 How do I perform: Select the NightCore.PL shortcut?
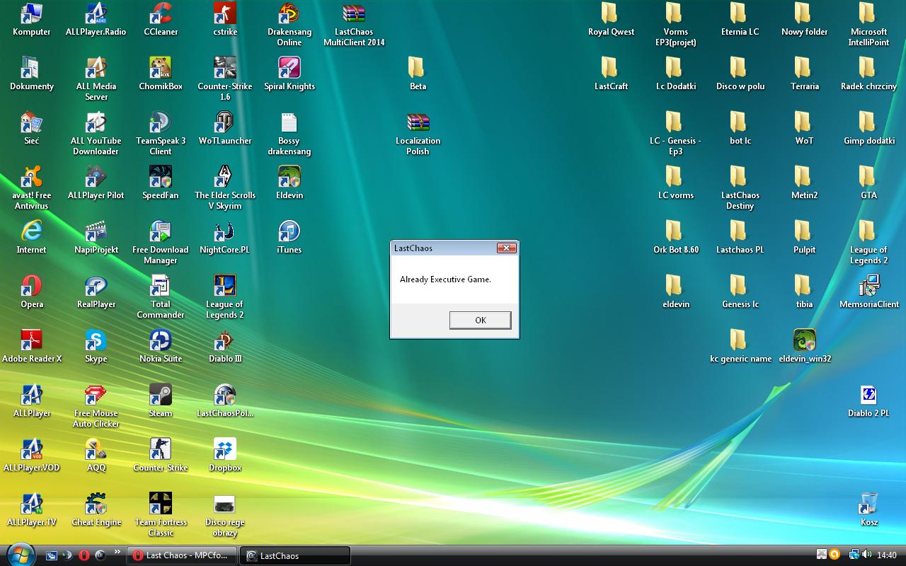click(225, 238)
